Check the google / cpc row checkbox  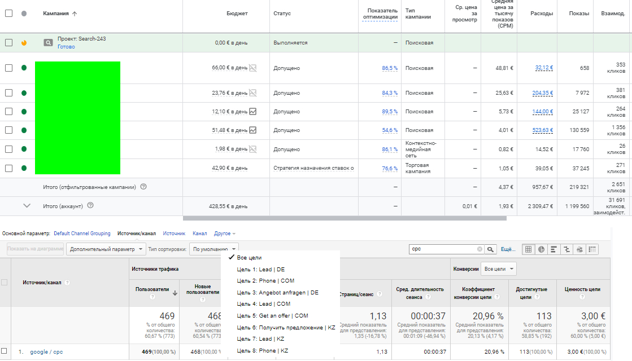point(5,351)
